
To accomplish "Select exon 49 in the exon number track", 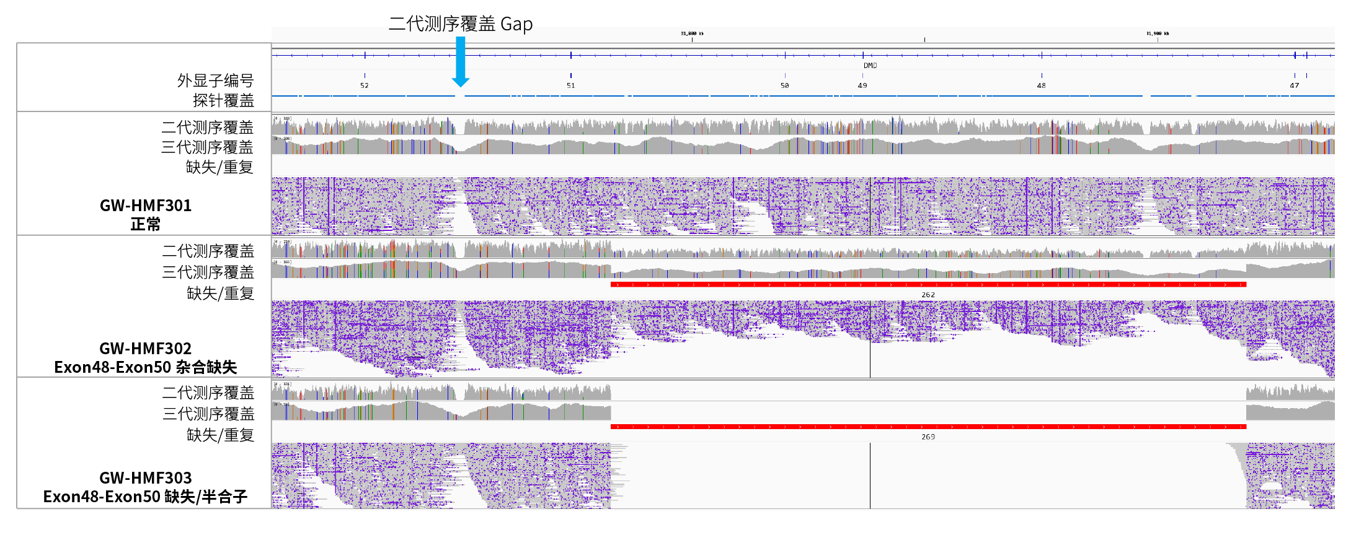I will click(862, 85).
